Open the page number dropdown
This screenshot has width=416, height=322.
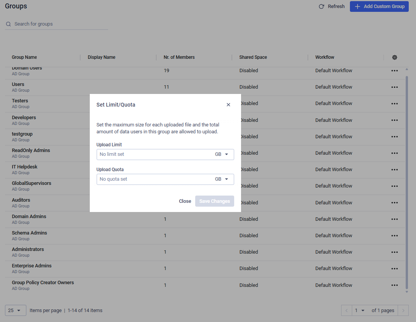point(359,311)
